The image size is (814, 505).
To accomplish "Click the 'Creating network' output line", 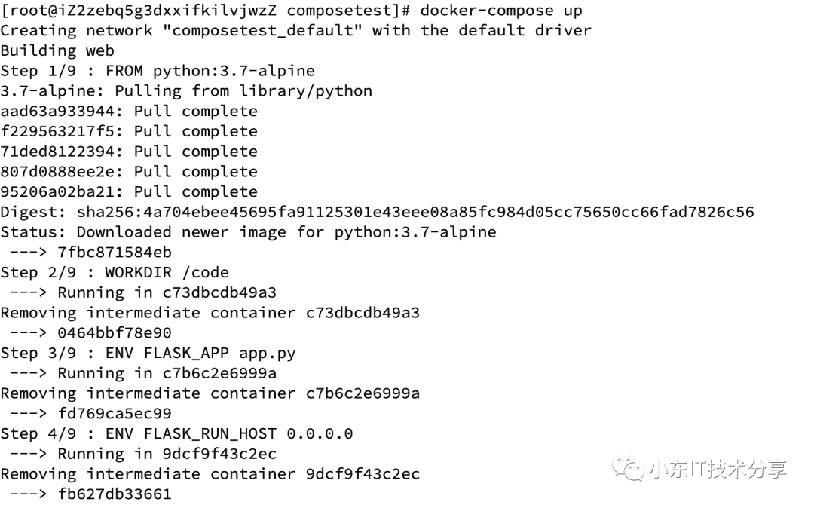I will 295,31.
